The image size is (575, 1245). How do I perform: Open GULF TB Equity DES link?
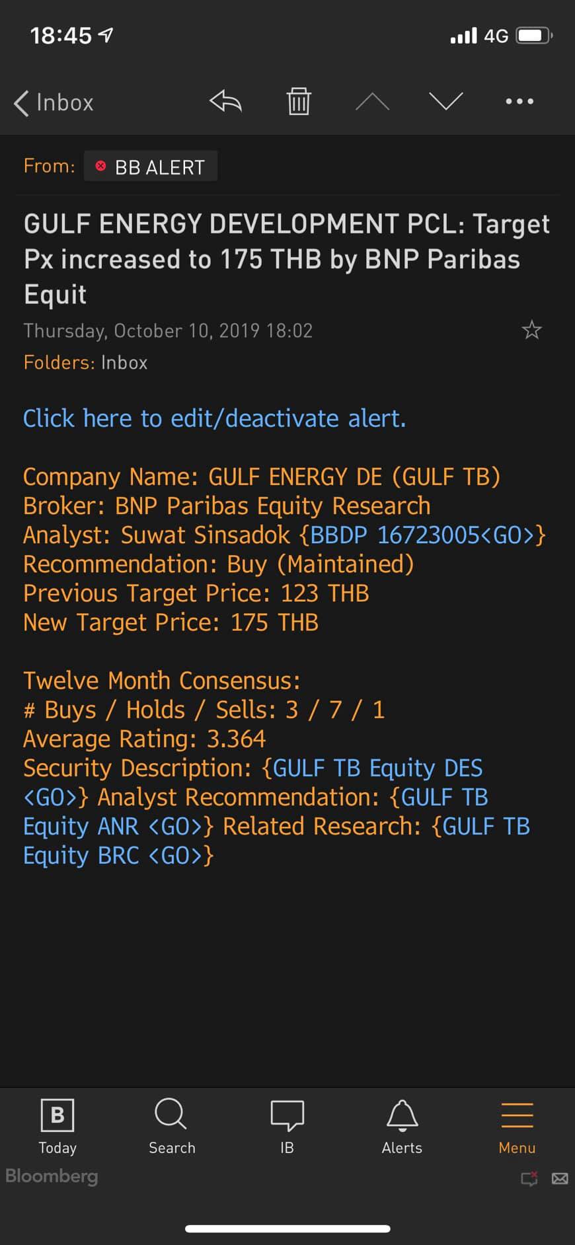click(x=377, y=768)
